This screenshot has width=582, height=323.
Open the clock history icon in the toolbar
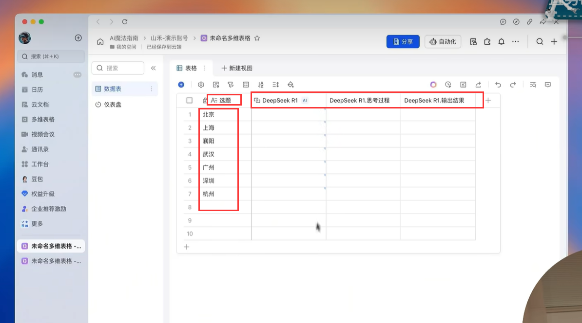point(448,85)
